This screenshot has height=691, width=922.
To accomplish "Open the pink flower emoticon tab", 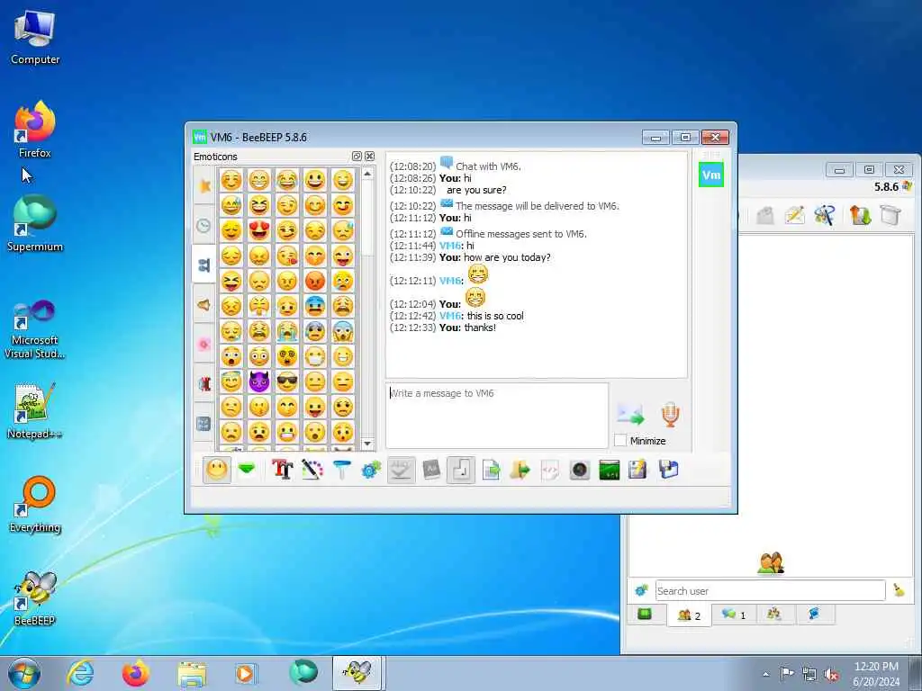I will point(204,344).
